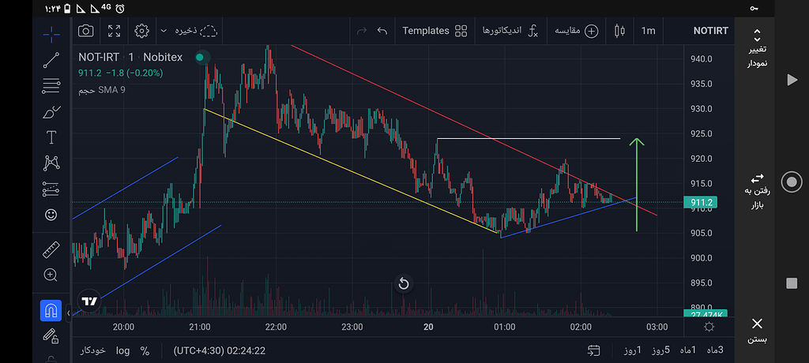Toggle magnet mode for drawings
809x363 pixels.
(x=51, y=310)
